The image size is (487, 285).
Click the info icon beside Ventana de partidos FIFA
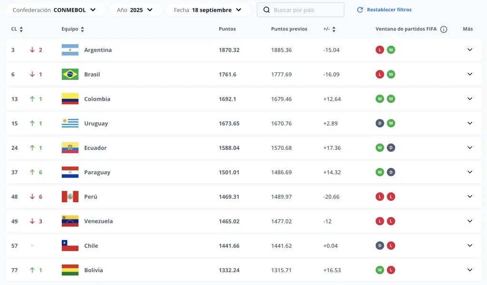pos(443,29)
